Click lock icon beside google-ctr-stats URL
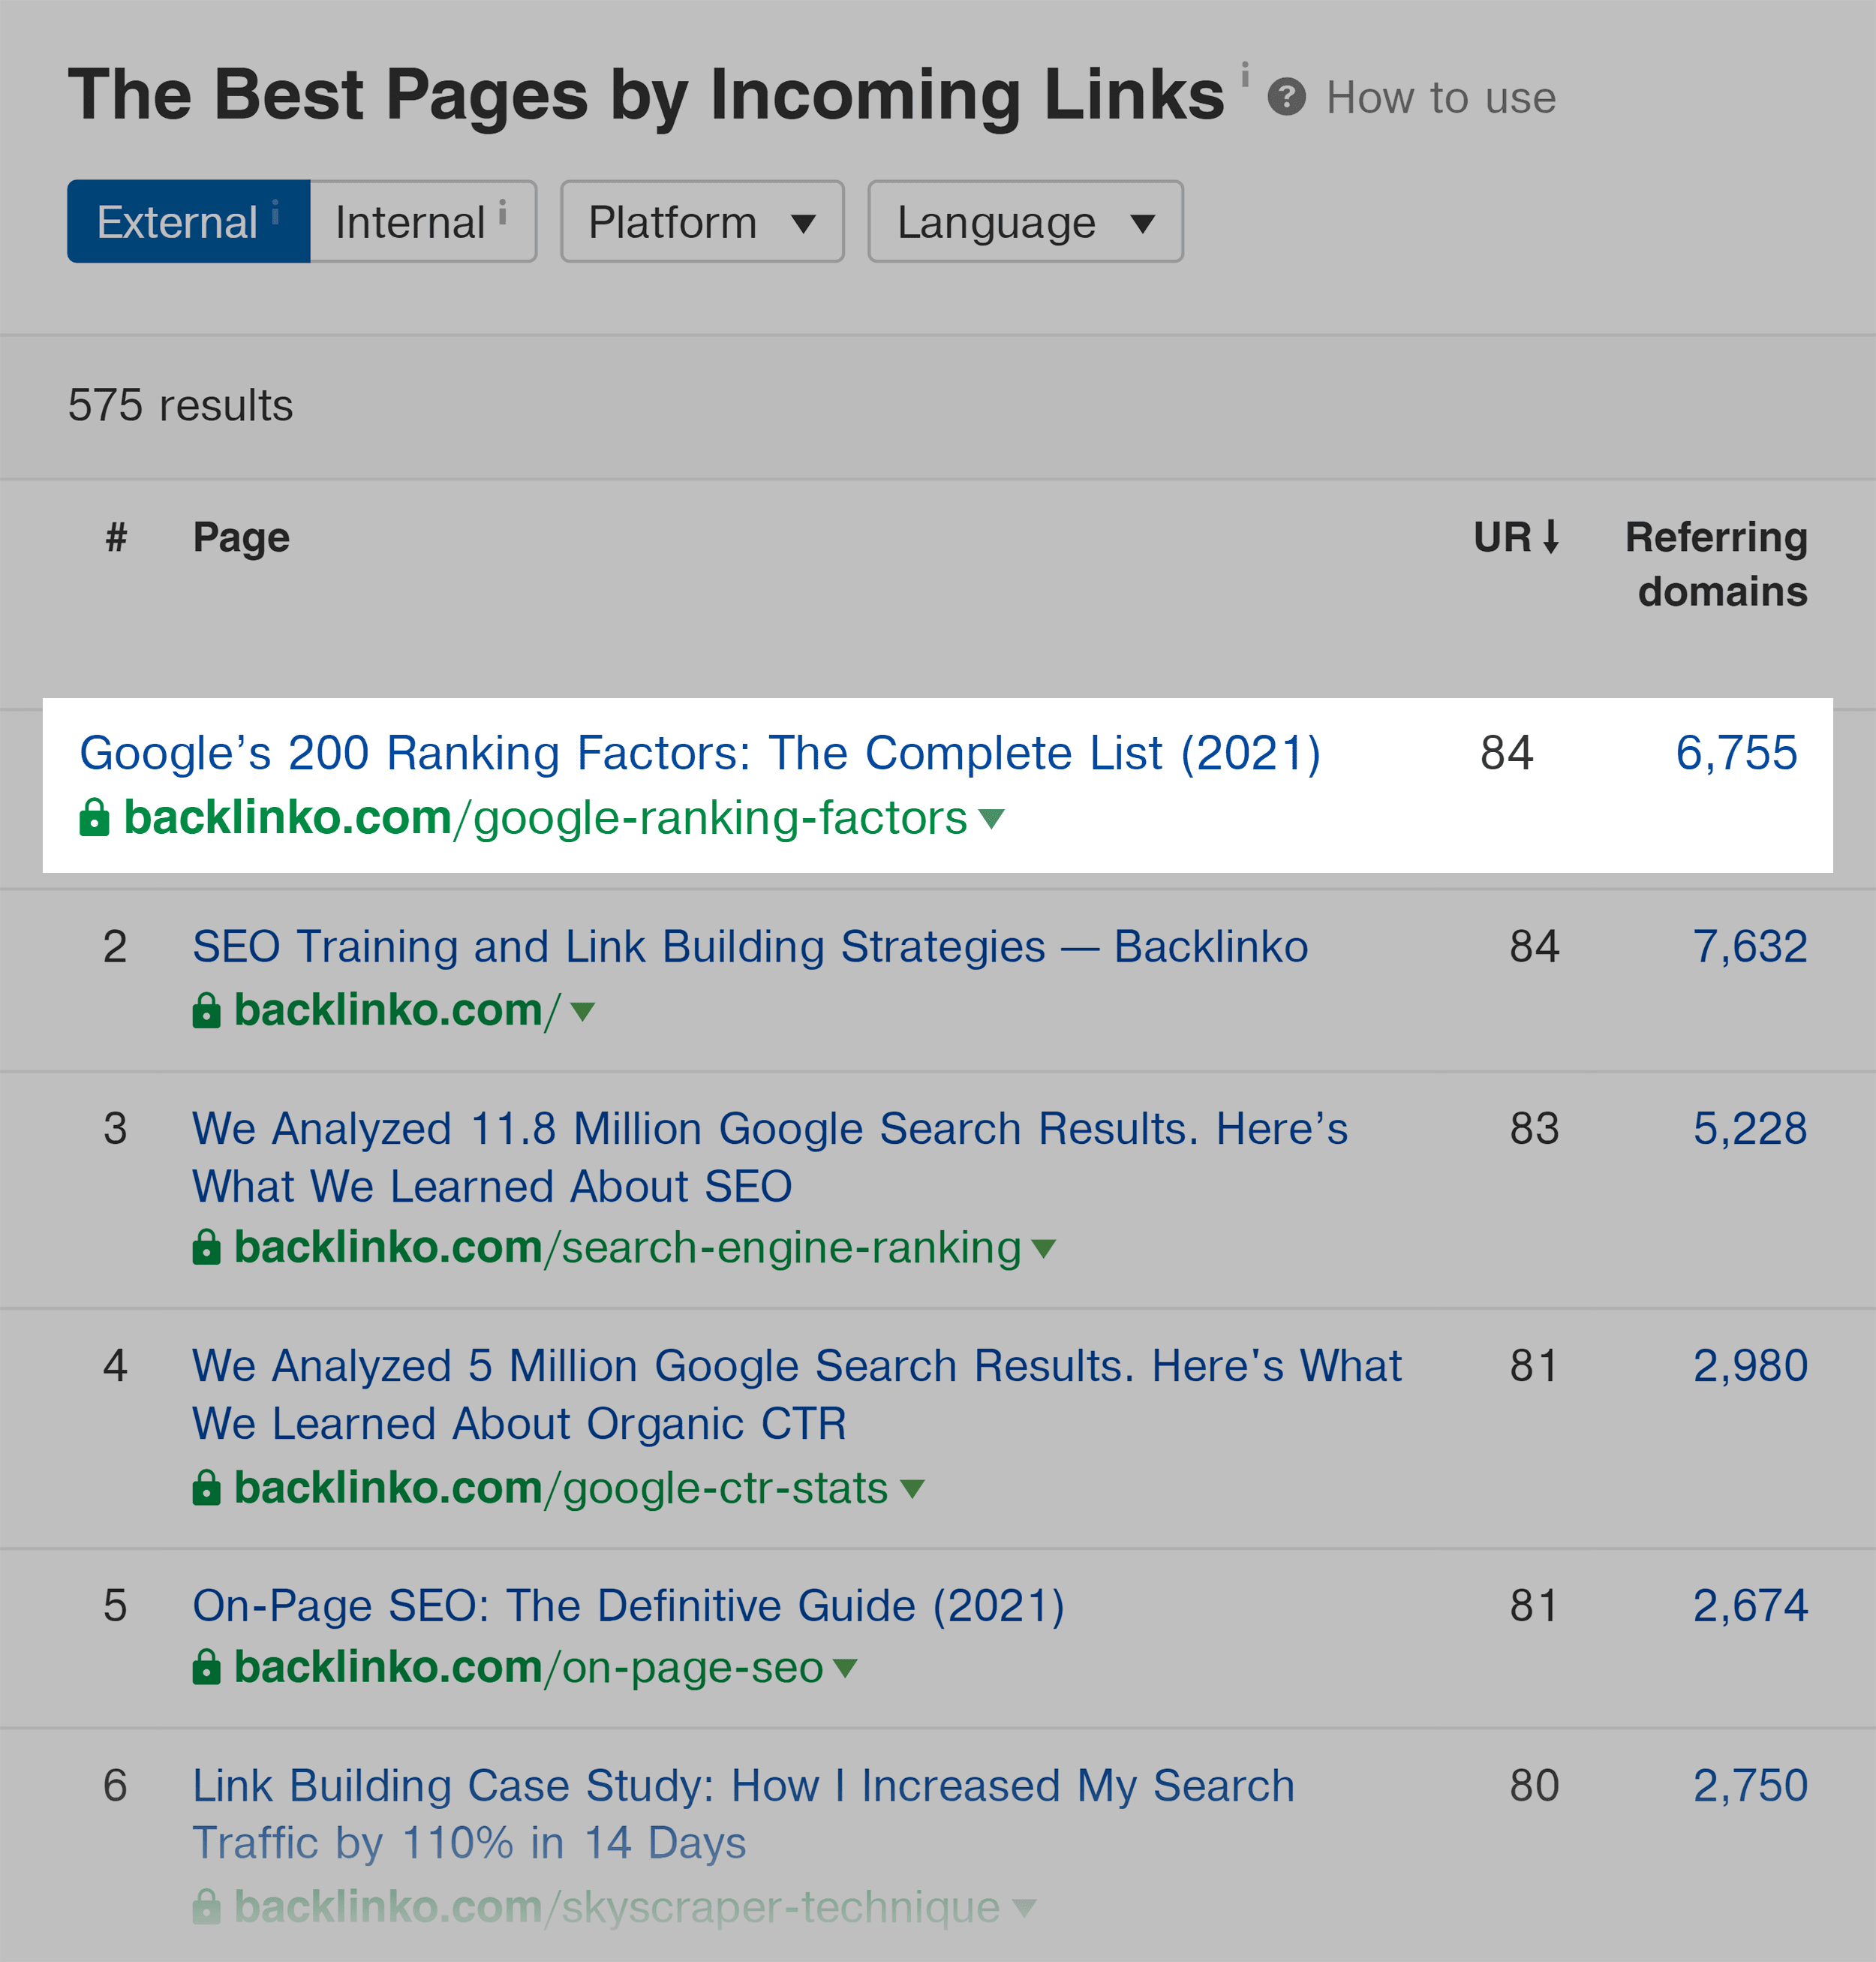The width and height of the screenshot is (1876, 1962). tap(206, 1488)
